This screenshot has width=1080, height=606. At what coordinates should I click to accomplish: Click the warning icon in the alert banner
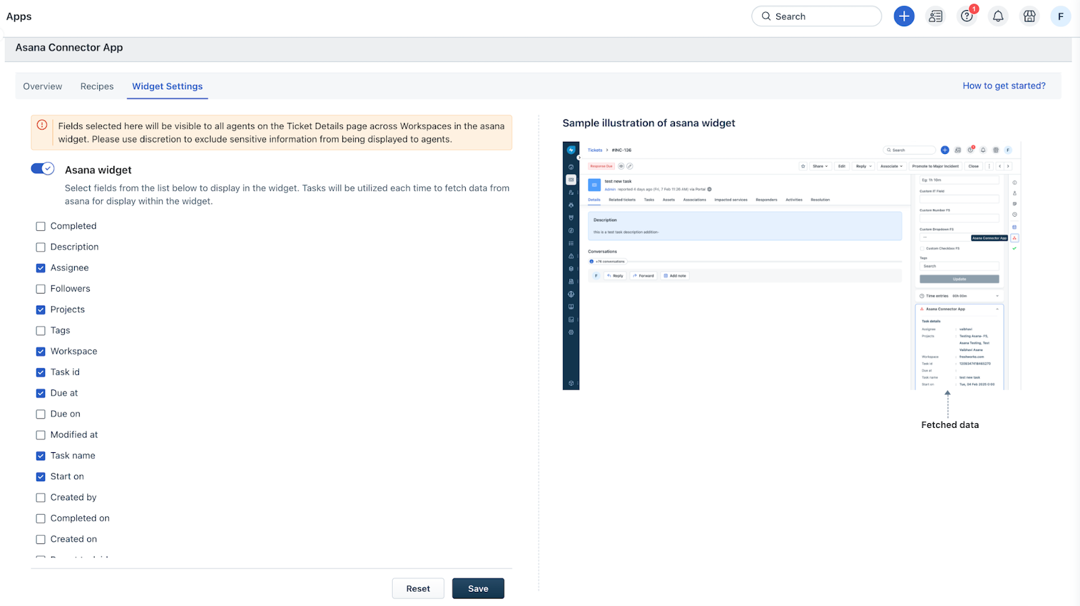(x=42, y=125)
